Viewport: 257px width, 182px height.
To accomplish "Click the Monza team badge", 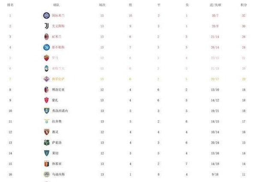I will [46, 100].
